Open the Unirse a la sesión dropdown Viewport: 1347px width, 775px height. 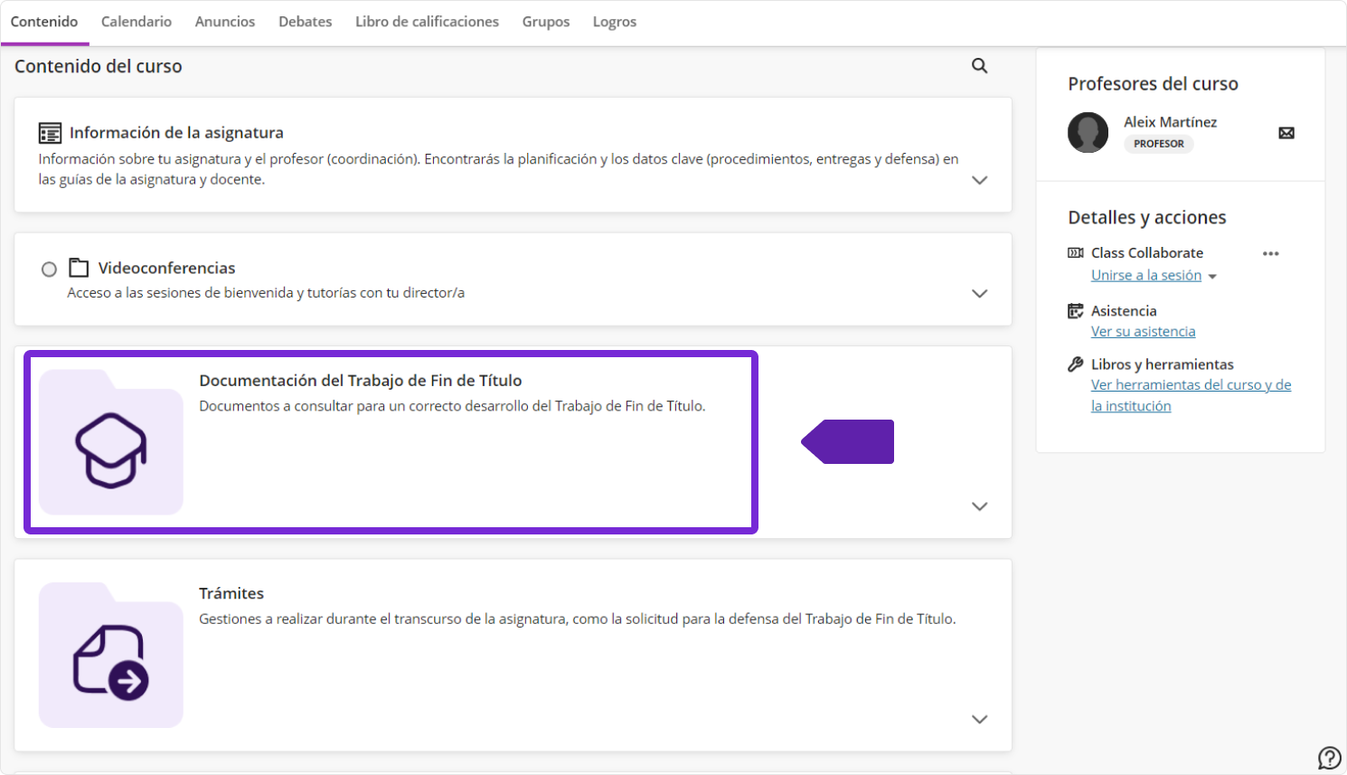pos(1212,276)
